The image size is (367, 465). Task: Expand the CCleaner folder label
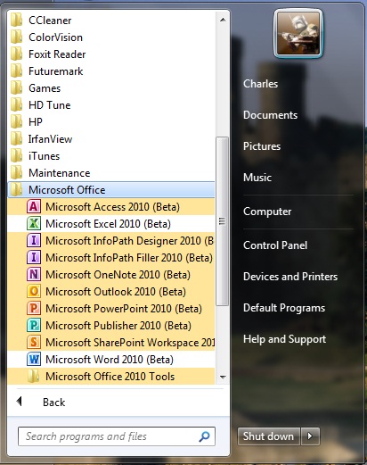coord(50,21)
